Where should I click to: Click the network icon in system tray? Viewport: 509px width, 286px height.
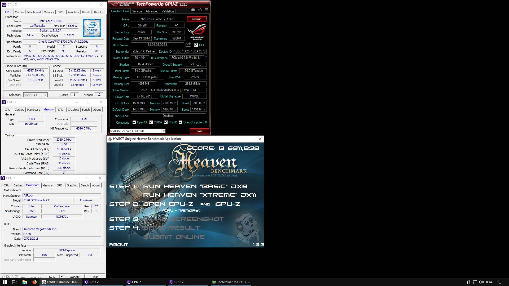click(475, 282)
